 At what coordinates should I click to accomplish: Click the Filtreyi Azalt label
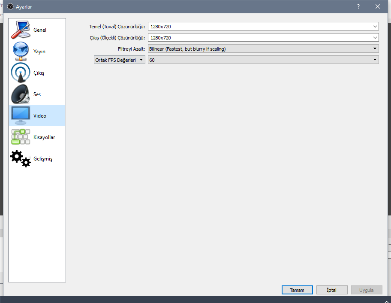tap(132, 49)
